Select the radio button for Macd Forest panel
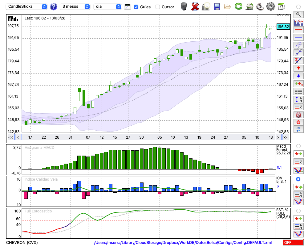Viewport: 308px width, 247px height. (298, 146)
